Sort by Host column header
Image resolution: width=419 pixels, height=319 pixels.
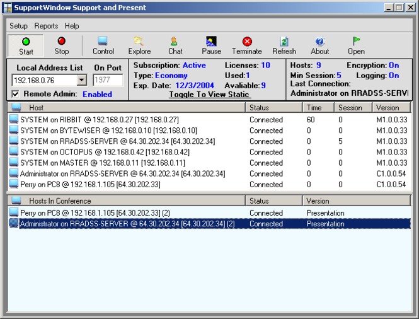click(126, 108)
